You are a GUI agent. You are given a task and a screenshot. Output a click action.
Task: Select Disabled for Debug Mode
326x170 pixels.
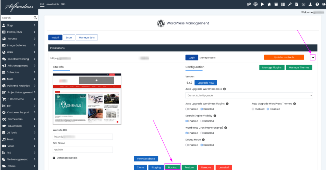pos(202,145)
